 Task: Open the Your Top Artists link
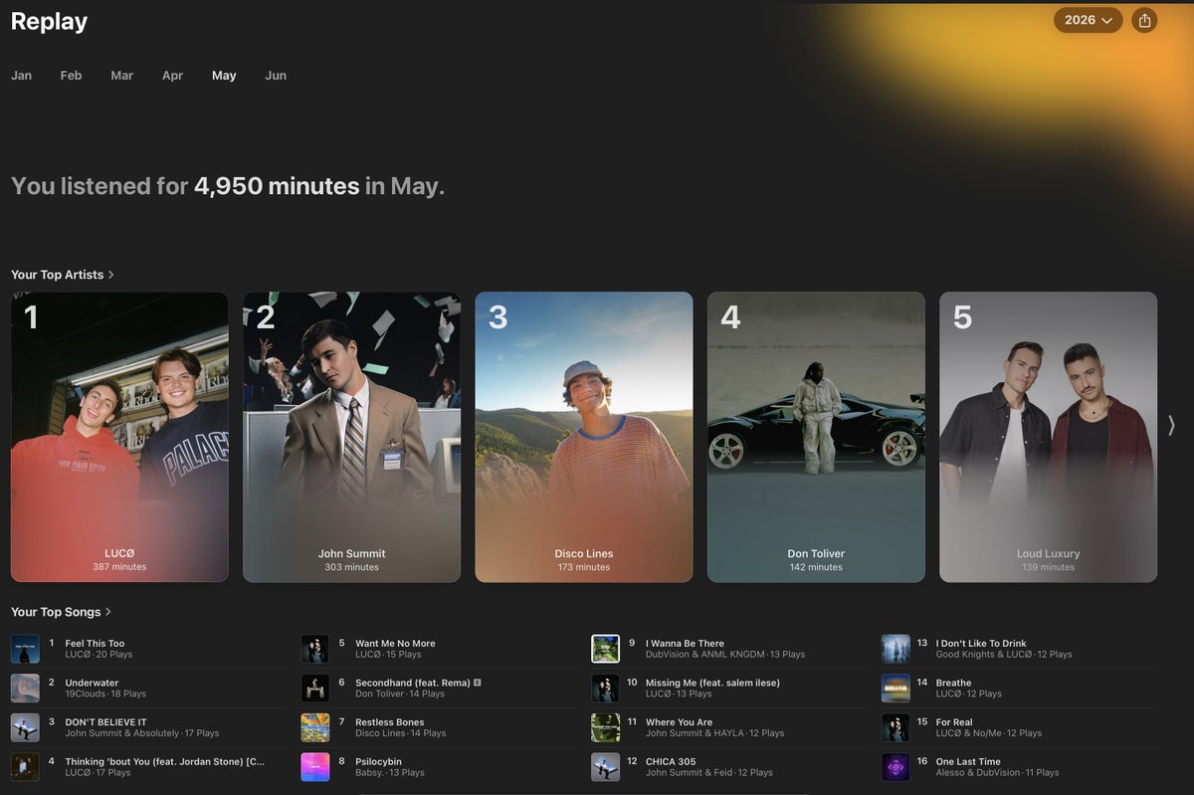coord(62,275)
